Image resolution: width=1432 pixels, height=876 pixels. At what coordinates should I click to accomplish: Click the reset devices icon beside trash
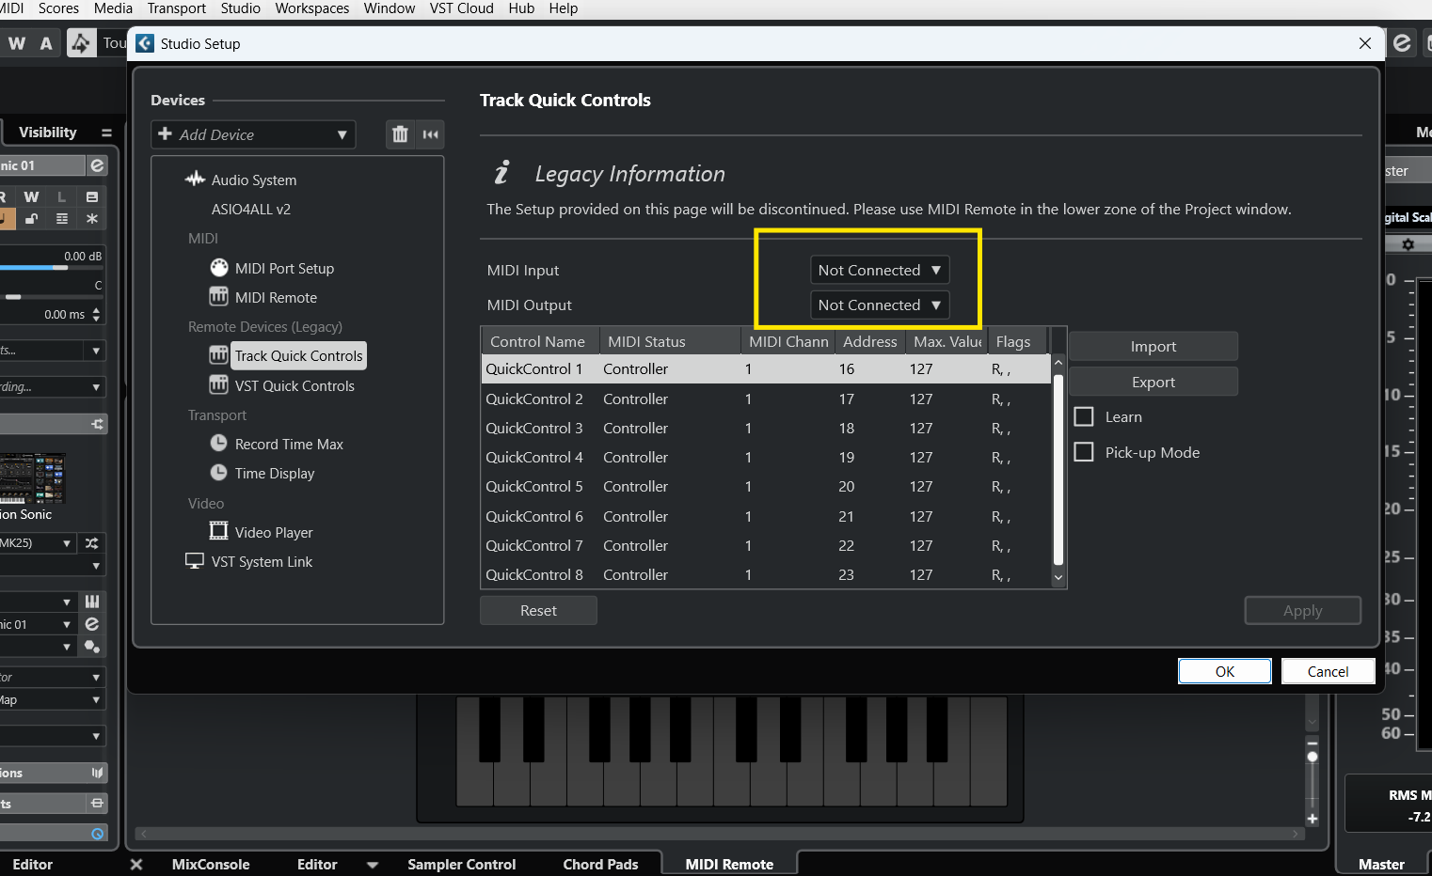[431, 134]
